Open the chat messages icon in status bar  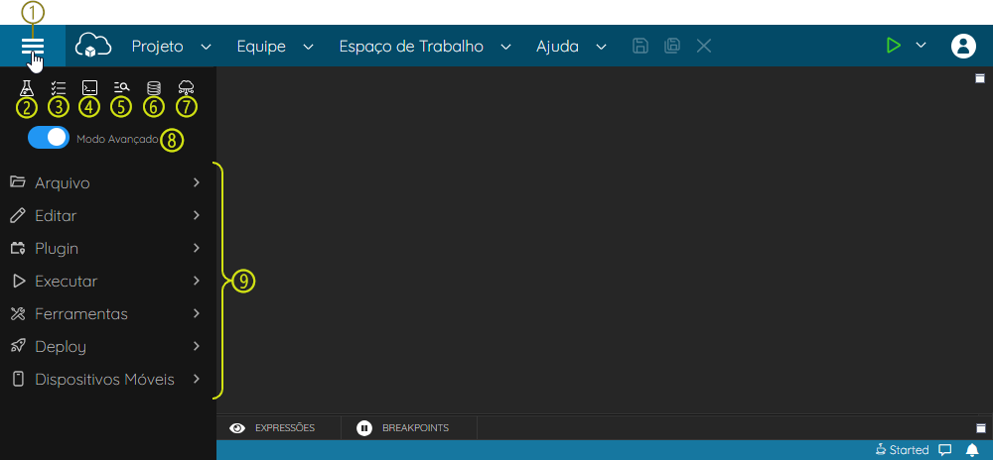[945, 450]
